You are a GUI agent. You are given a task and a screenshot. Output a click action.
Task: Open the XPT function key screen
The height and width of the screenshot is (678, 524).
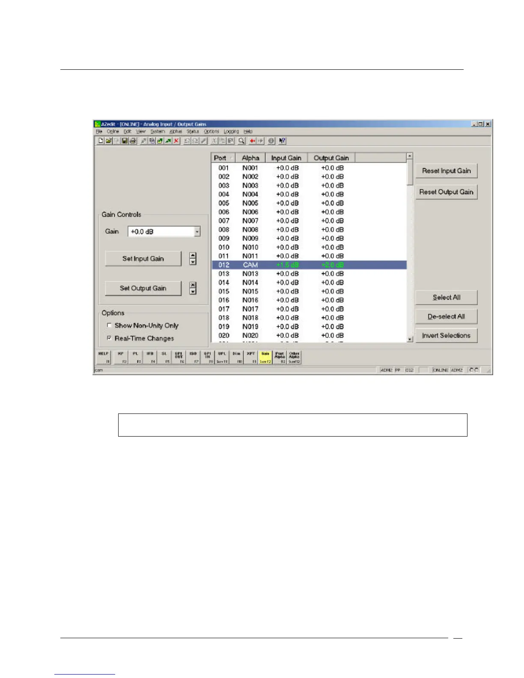[251, 357]
